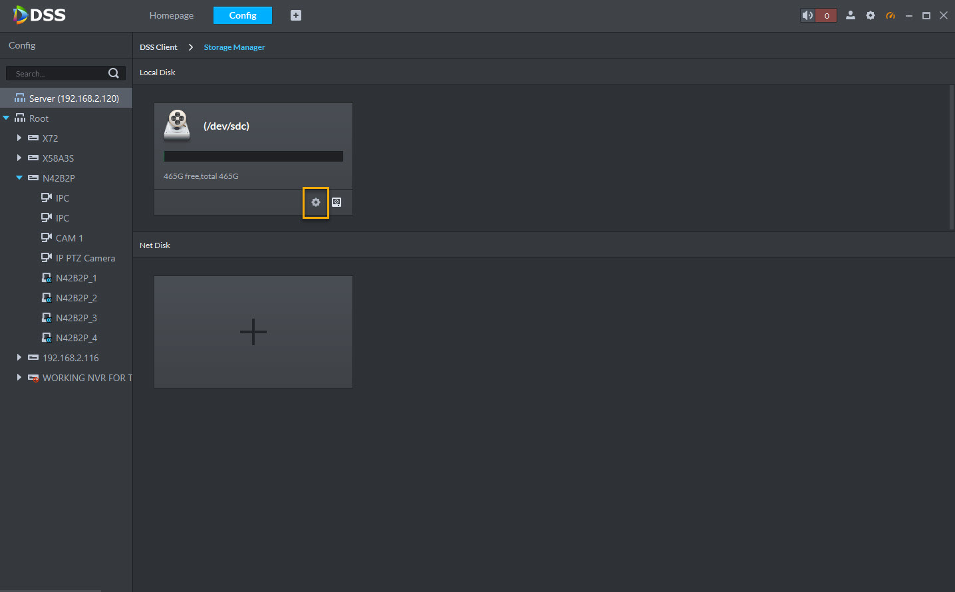Collapse the Root node arrow

pyautogui.click(x=6, y=118)
